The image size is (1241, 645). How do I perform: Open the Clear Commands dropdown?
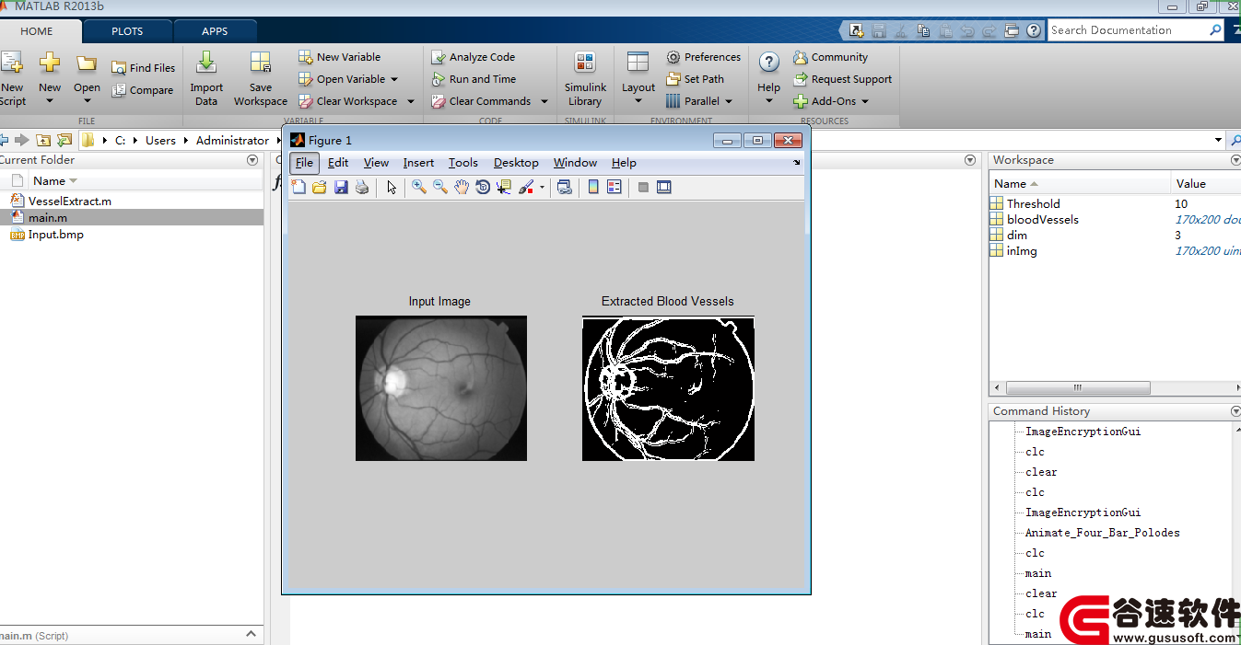(x=489, y=101)
